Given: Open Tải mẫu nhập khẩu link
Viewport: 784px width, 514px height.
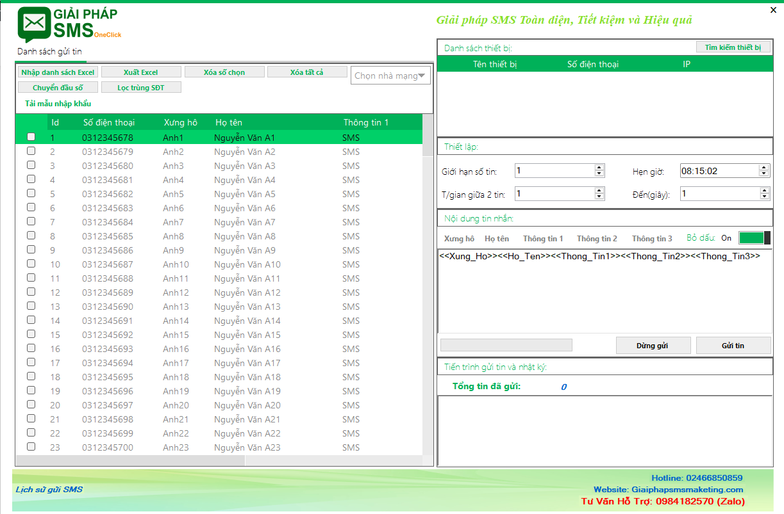Looking at the screenshot, I should point(58,104).
